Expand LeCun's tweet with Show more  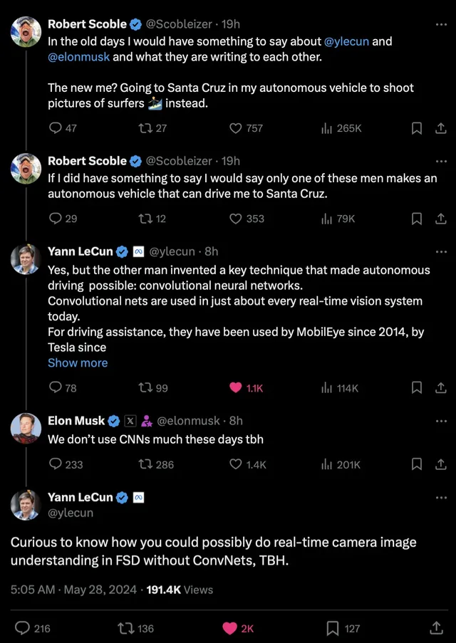pyautogui.click(x=78, y=362)
